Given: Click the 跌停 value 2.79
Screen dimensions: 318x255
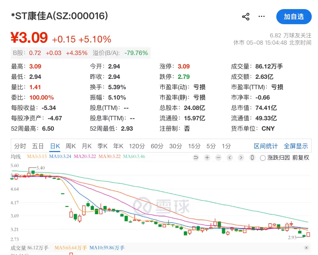Looking at the screenshot, I should [x=184, y=77].
